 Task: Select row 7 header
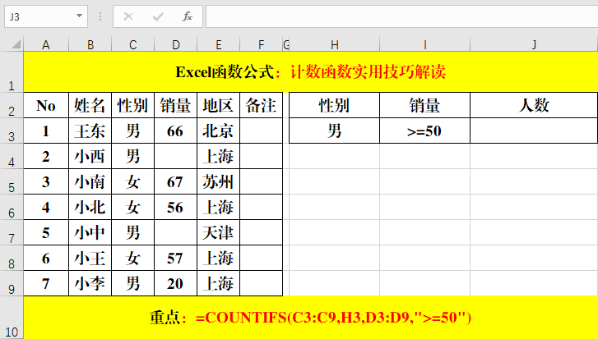coord(12,232)
